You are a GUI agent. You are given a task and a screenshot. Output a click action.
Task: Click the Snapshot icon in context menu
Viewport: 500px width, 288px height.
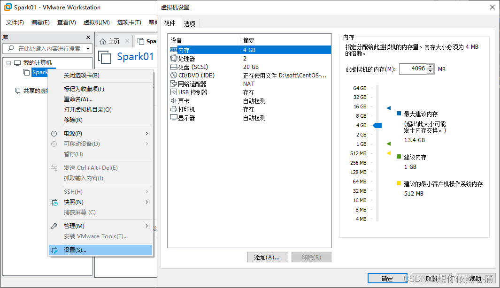click(54, 202)
